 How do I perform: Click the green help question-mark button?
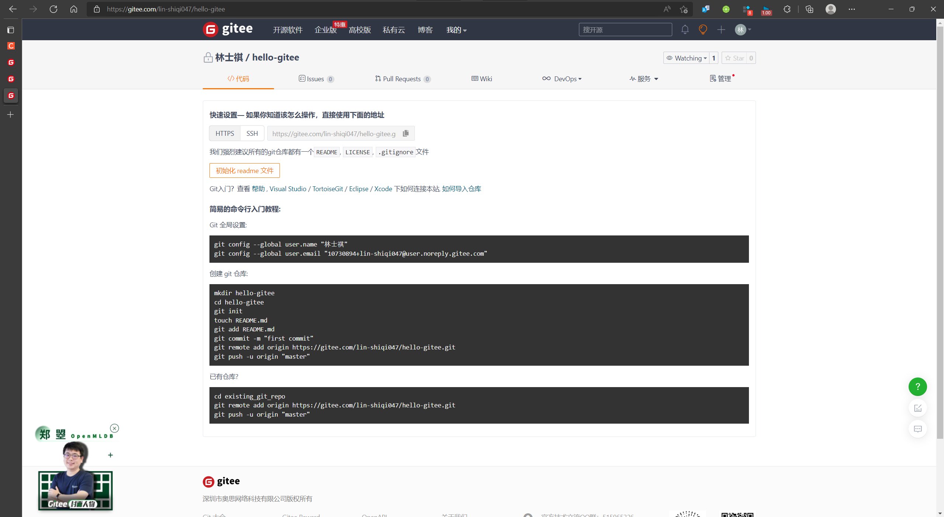click(x=917, y=387)
